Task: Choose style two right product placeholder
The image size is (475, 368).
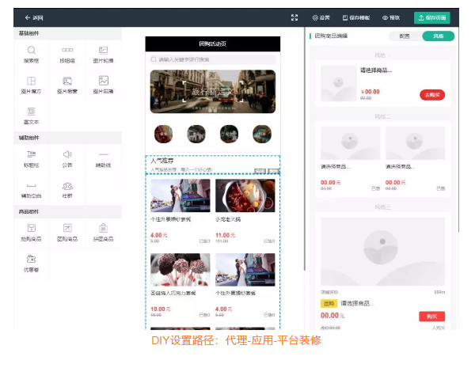Action: (x=416, y=143)
